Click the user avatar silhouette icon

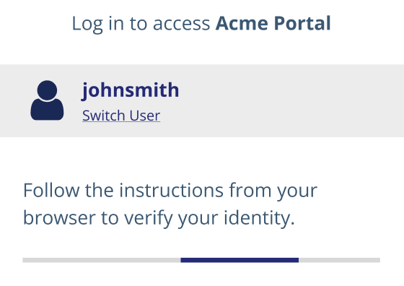(47, 100)
